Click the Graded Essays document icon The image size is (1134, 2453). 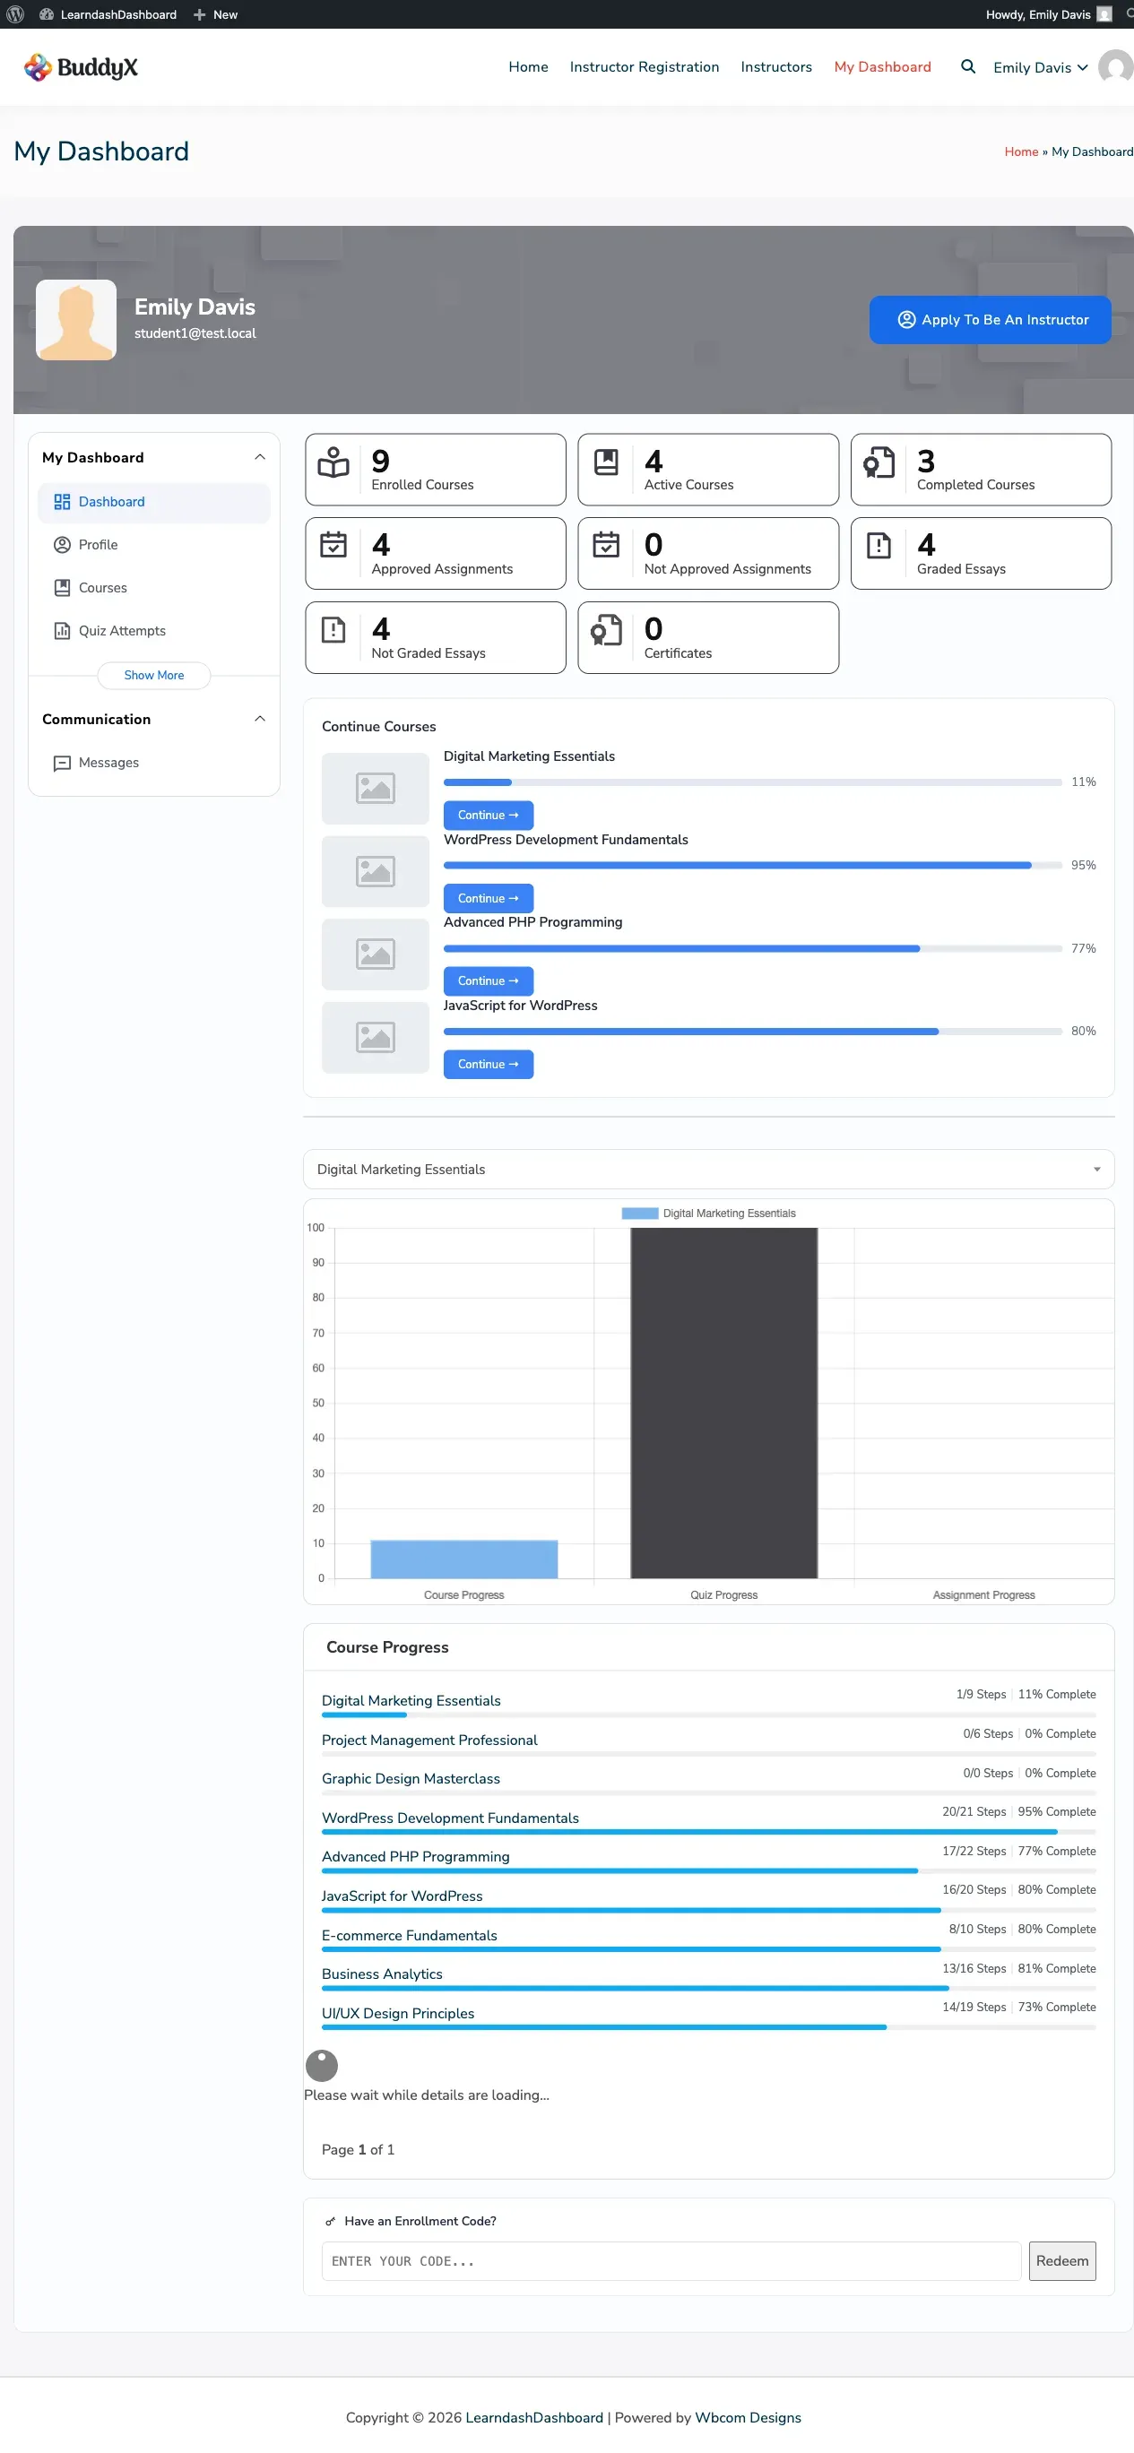(879, 546)
